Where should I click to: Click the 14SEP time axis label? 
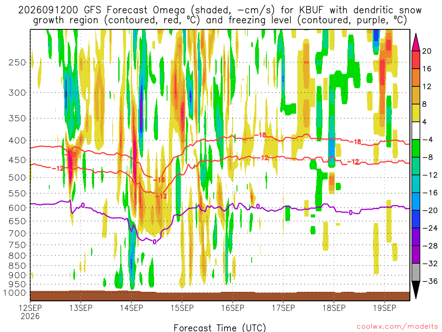coord(131,308)
